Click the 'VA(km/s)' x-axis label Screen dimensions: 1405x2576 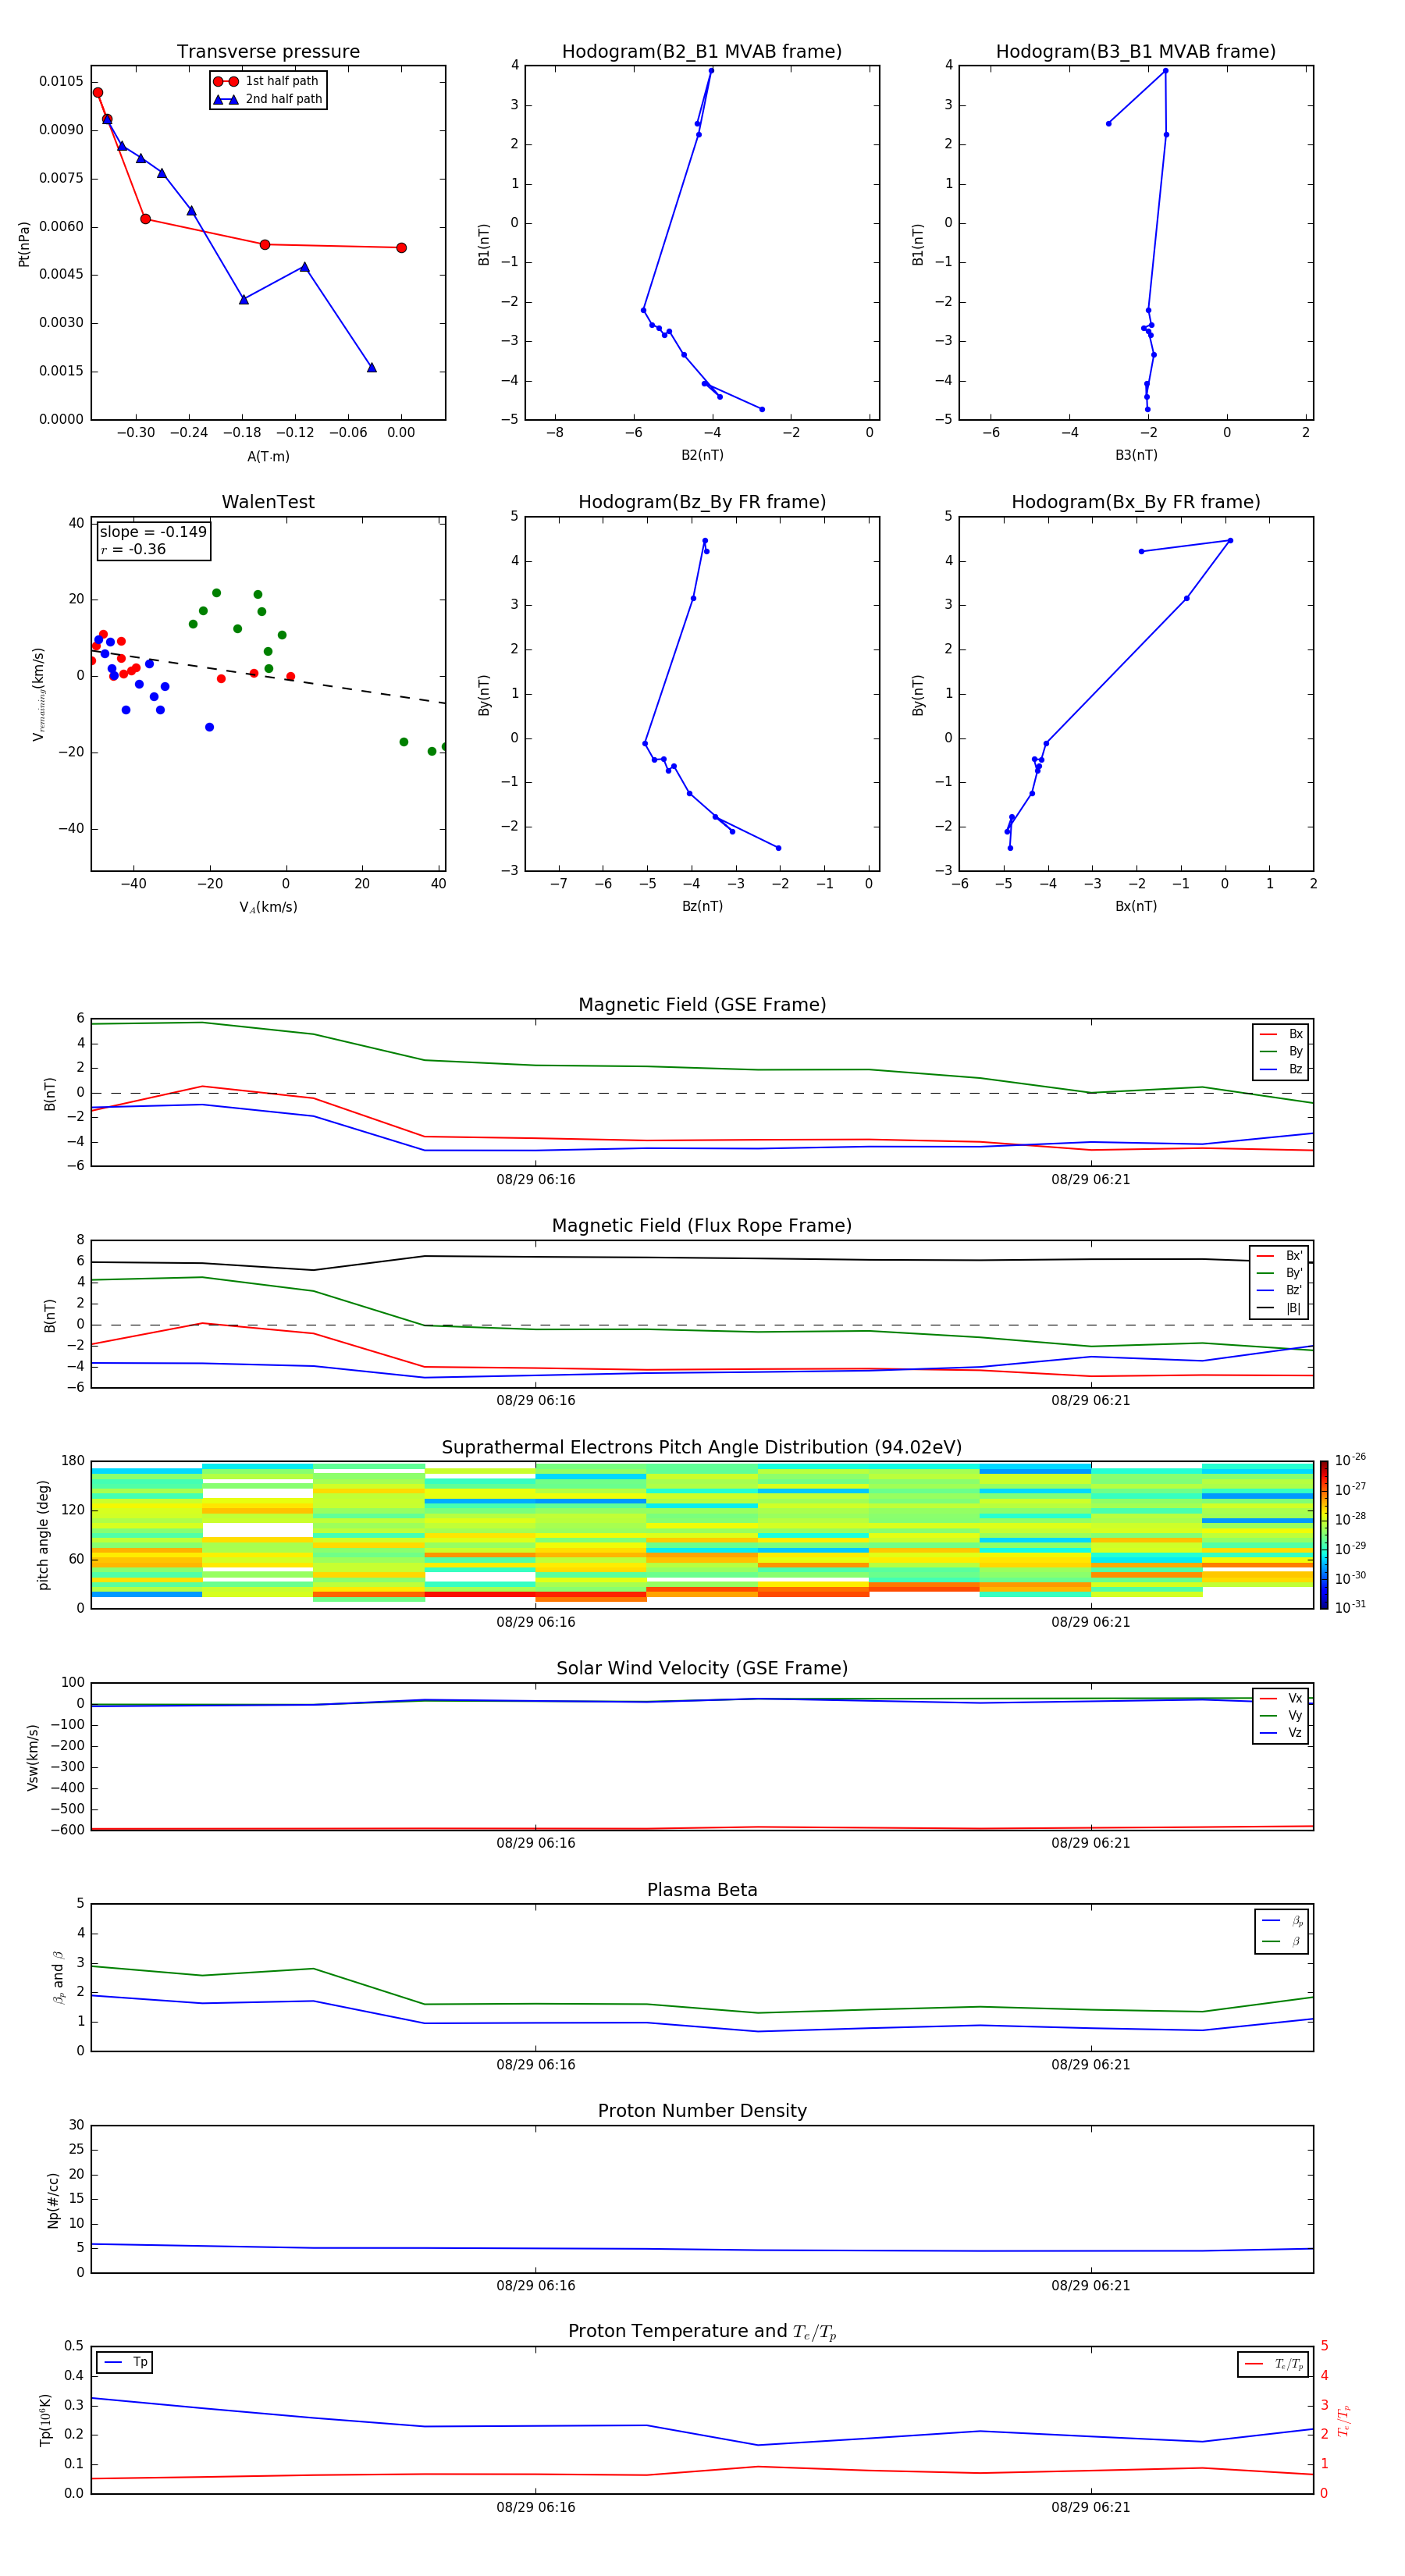268,908
